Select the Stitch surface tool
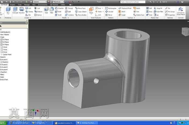The height and width of the screenshot is (125, 189). point(122,12)
